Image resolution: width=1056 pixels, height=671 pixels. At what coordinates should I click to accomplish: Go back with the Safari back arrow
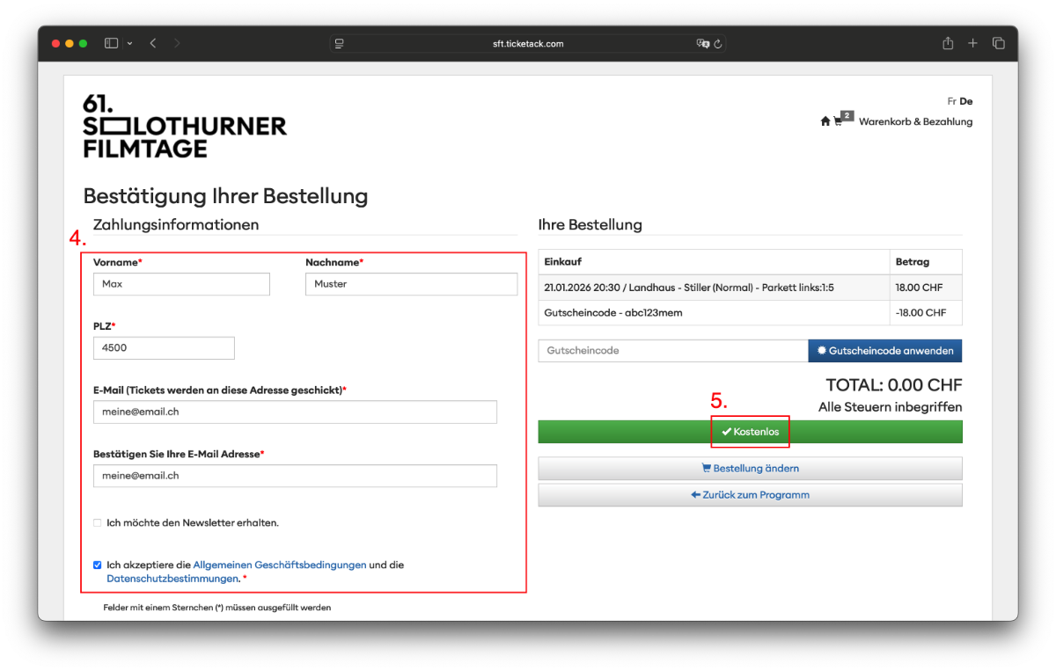pyautogui.click(x=153, y=43)
